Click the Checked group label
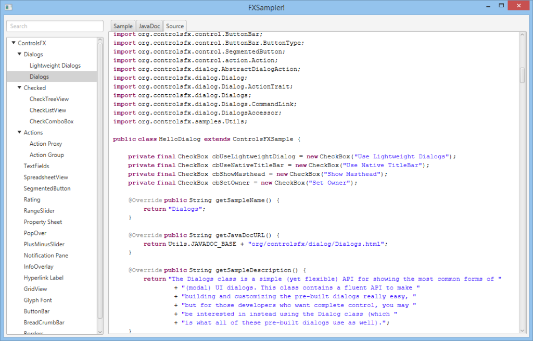Viewport: 533px width, 341px height. tap(35, 87)
